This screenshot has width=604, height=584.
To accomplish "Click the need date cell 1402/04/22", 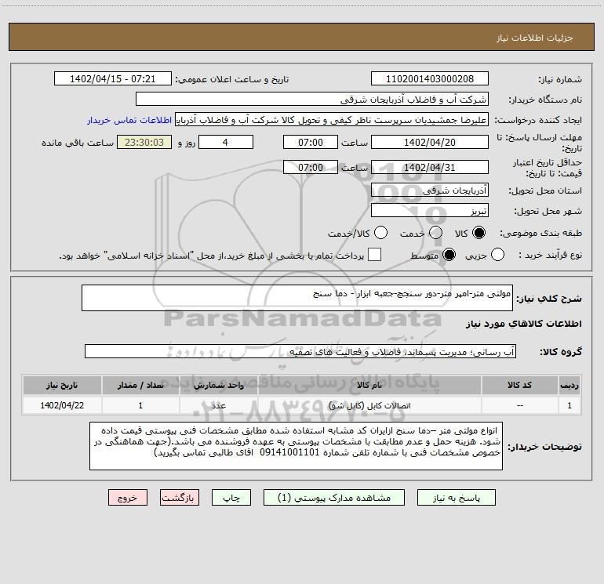I will [62, 405].
